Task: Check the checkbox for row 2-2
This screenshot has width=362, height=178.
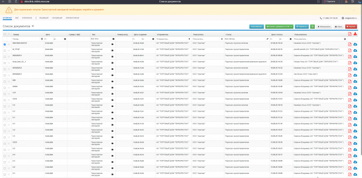Action: click(x=5, y=168)
